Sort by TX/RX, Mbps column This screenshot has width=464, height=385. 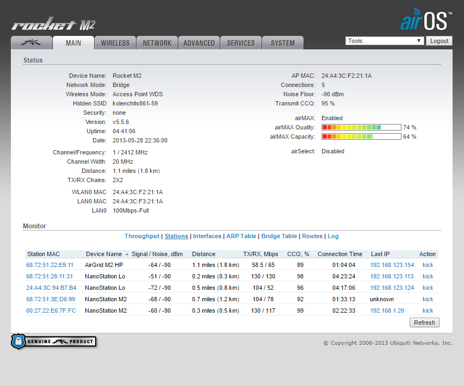pyautogui.click(x=261, y=254)
